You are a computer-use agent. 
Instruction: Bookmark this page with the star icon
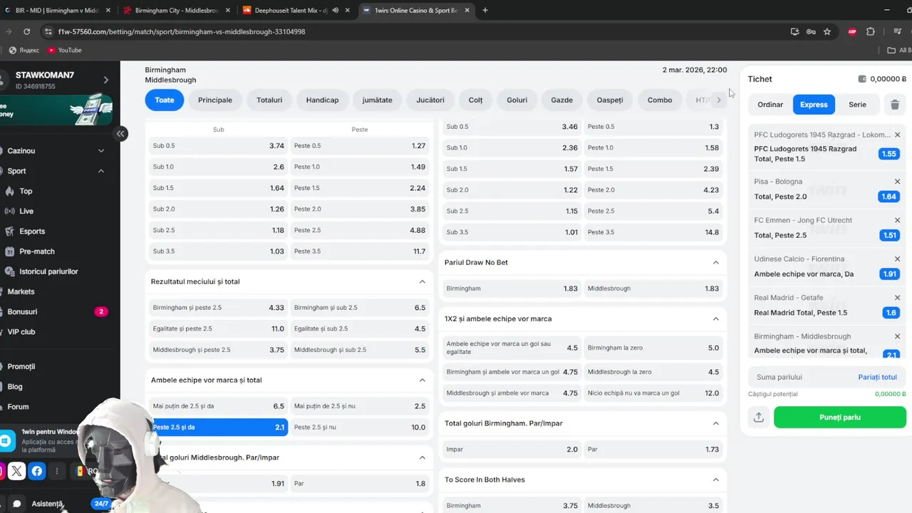tap(827, 31)
